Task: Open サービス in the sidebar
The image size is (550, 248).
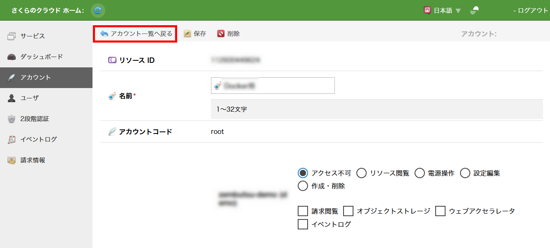Action: pyautogui.click(x=33, y=36)
